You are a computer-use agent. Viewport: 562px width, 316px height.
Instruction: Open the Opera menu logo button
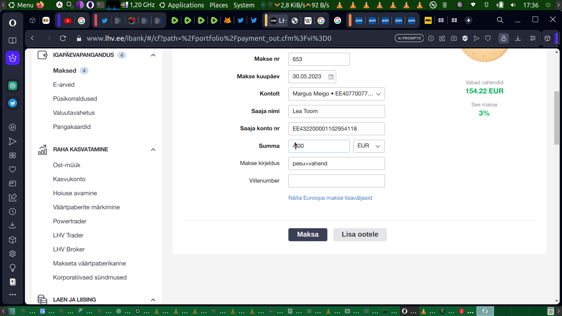coord(13,23)
